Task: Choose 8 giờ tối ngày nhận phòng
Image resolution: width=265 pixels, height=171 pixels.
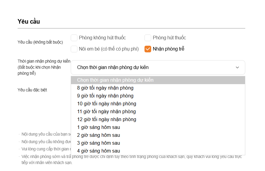Action: click(105, 88)
